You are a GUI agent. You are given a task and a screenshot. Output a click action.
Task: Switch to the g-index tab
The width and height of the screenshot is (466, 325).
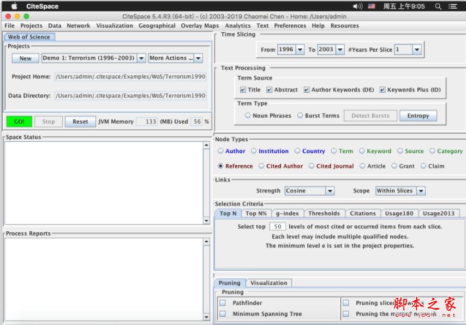pos(288,213)
